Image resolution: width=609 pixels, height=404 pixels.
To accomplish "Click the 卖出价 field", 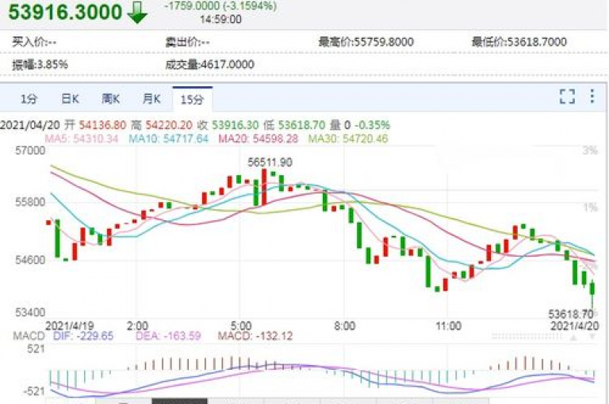I will 188,41.
